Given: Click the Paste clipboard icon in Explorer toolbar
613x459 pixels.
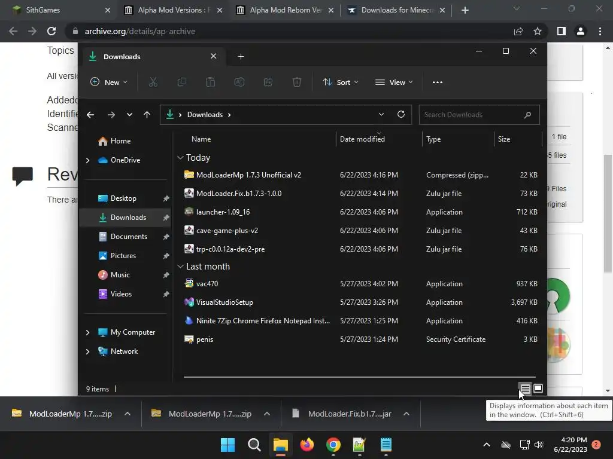Looking at the screenshot, I should 211,82.
